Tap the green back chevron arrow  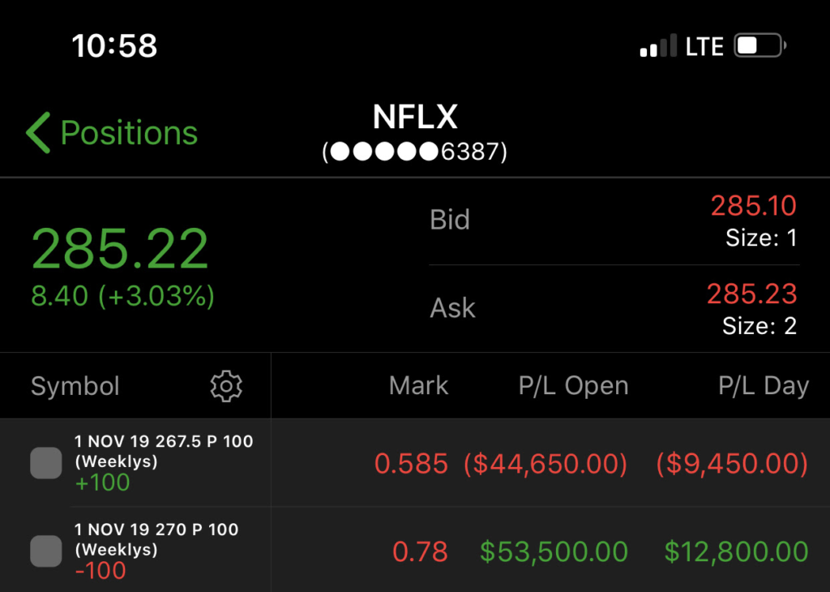click(x=38, y=133)
